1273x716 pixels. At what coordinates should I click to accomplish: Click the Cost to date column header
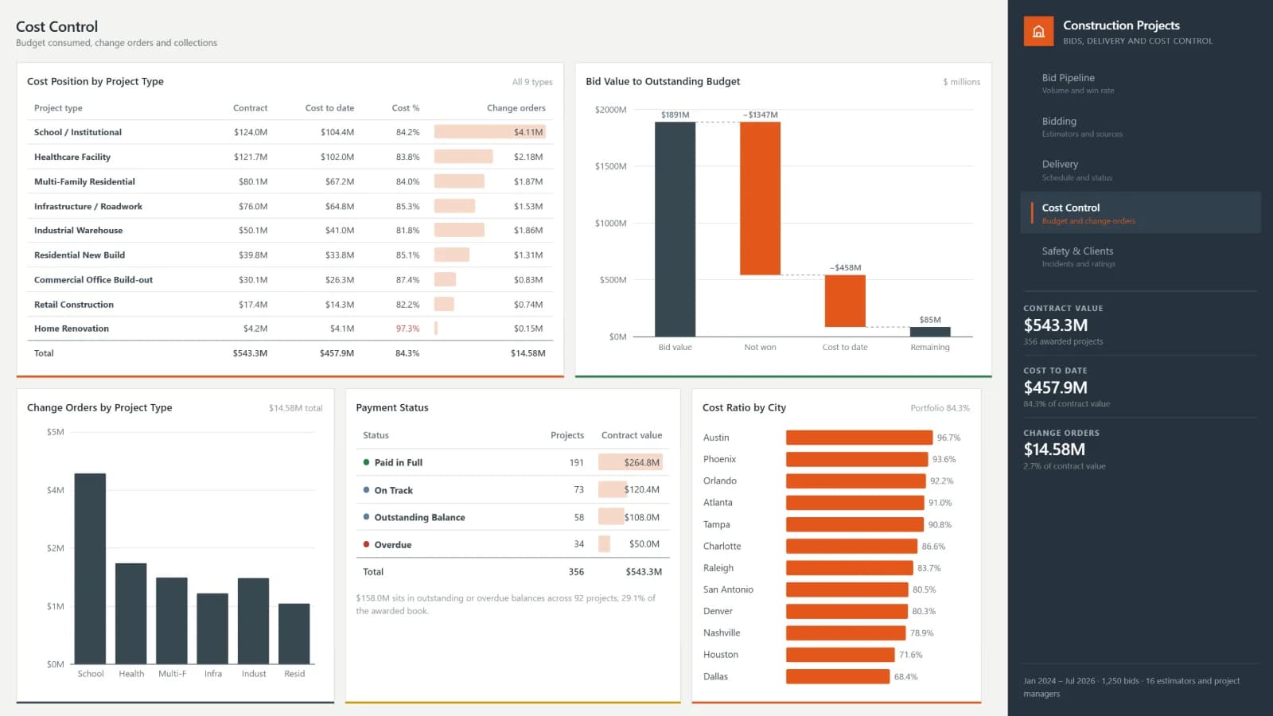[x=329, y=108]
